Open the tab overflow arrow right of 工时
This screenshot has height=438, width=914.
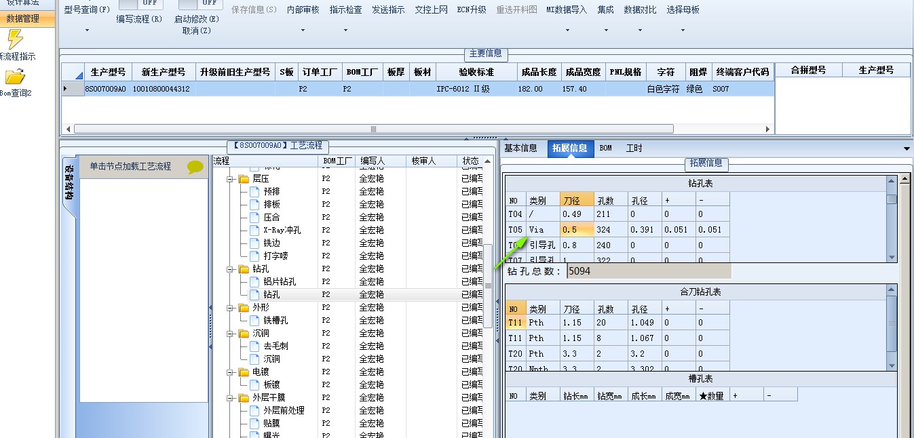(907, 148)
